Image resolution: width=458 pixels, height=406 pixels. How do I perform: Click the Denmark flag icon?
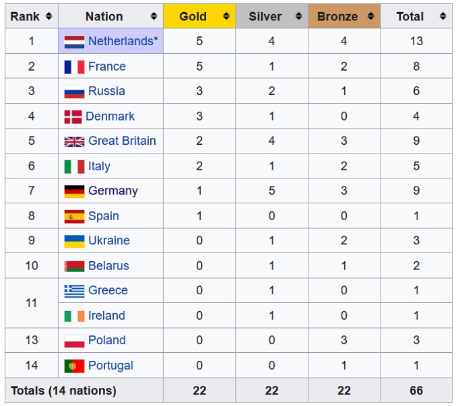[x=73, y=116]
